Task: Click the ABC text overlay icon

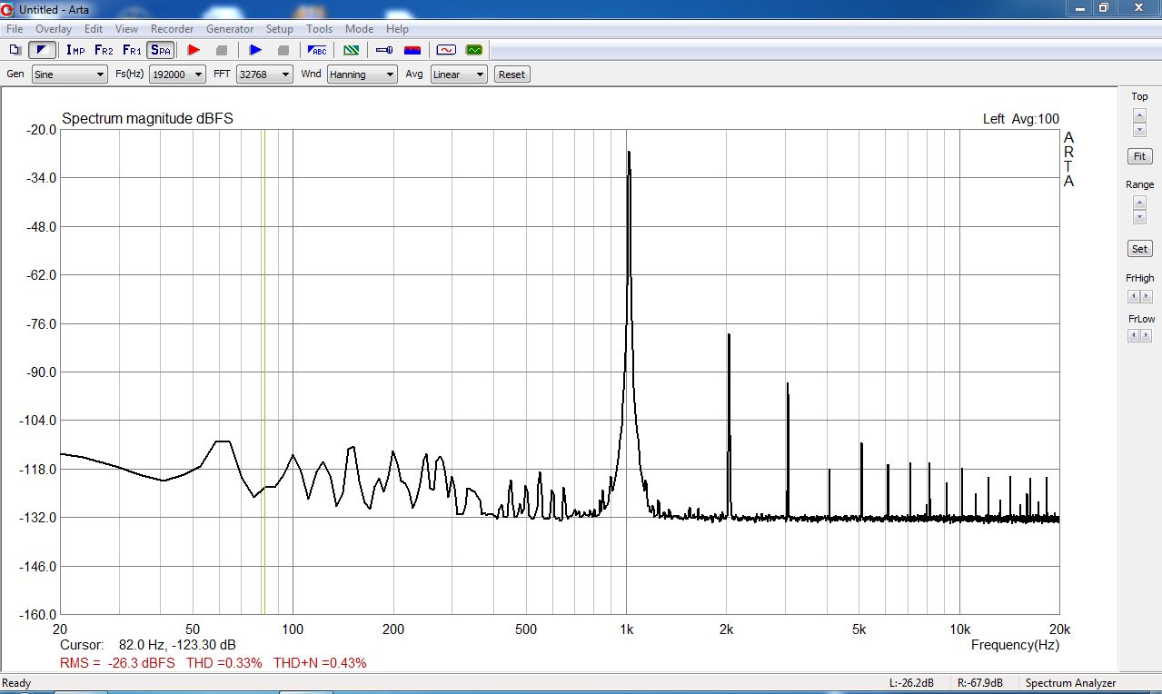Action: point(317,50)
